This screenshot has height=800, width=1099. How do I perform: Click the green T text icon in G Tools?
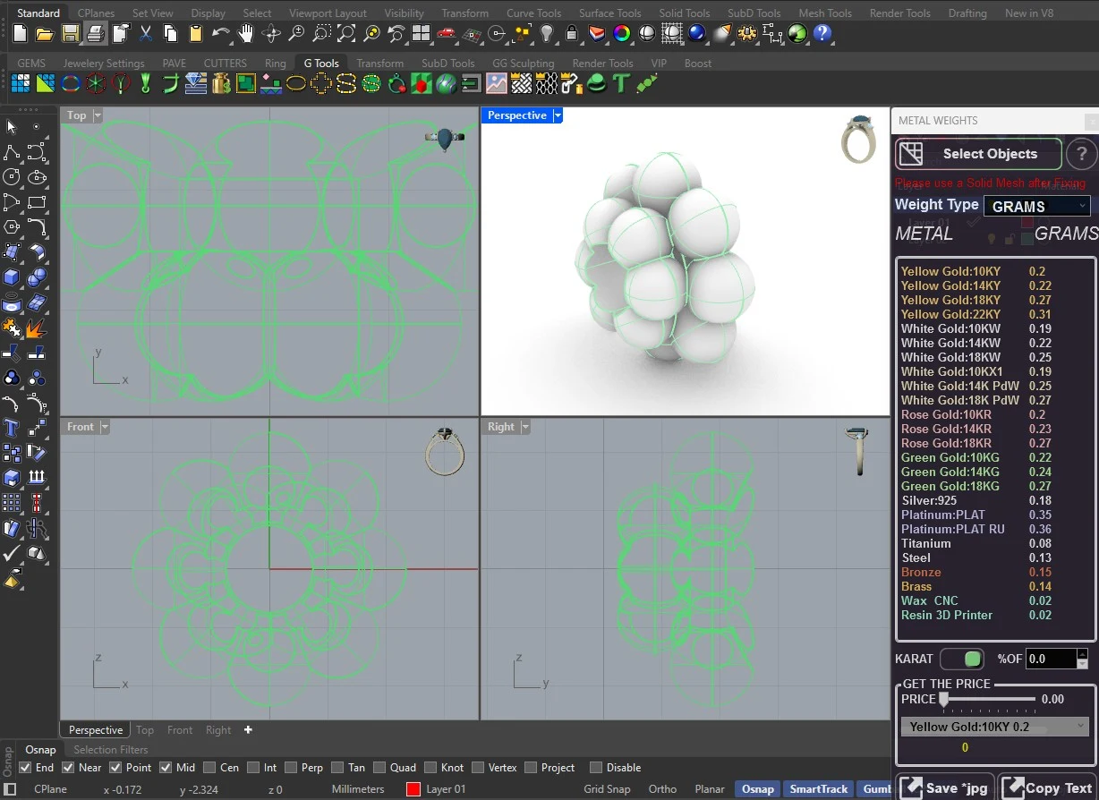(621, 84)
